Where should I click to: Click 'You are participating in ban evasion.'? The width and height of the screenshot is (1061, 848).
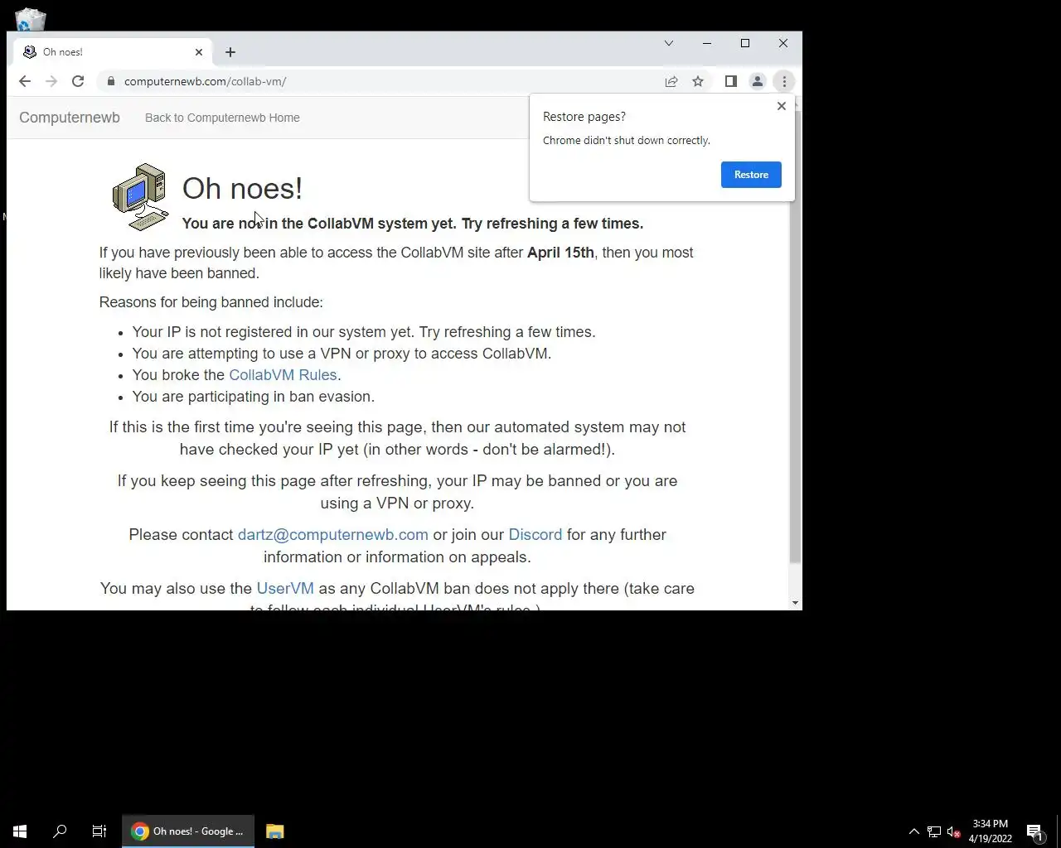point(254,397)
